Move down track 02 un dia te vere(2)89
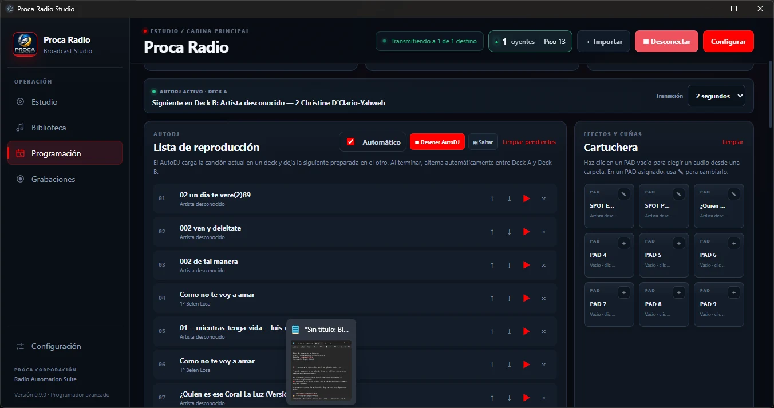 [x=509, y=199]
